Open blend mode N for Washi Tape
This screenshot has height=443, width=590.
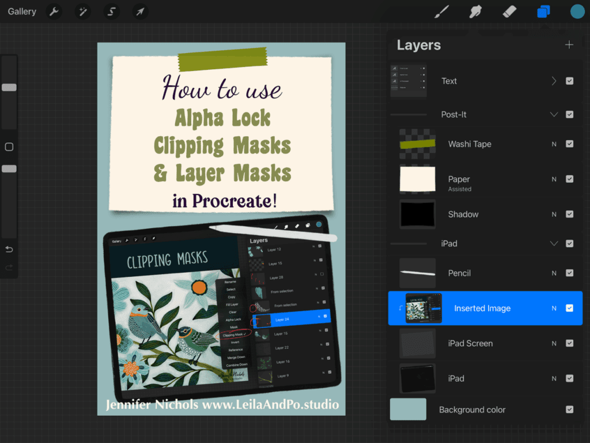[x=554, y=144]
